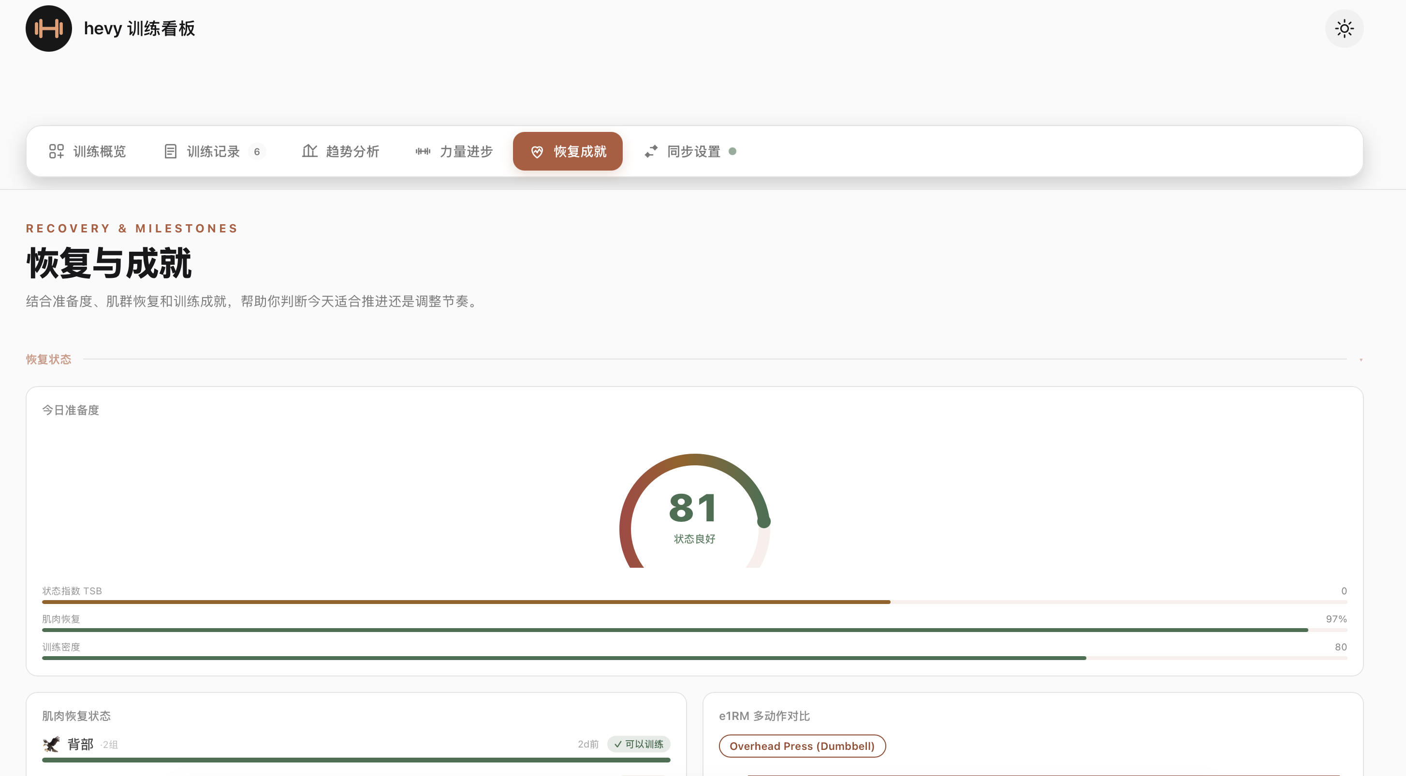Viewport: 1406px width, 776px height.
Task: Click the 同步设置 sync arrows icon
Action: pos(651,152)
